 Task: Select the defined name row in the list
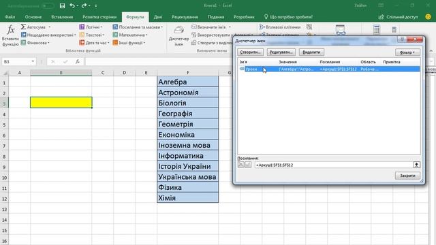pyautogui.click(x=329, y=69)
